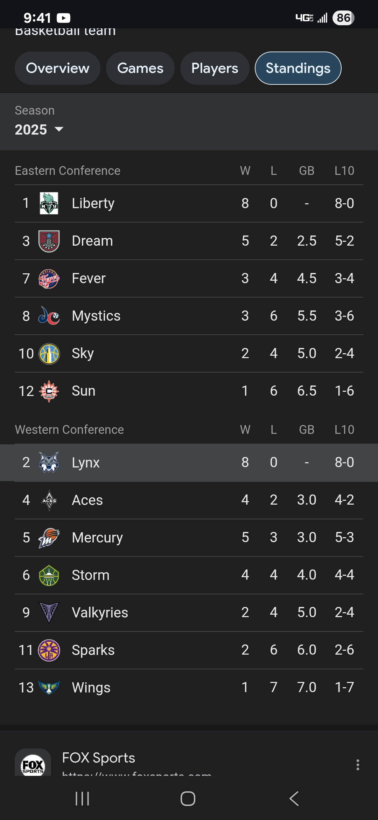
Task: Select the Standings tab
Action: click(298, 68)
